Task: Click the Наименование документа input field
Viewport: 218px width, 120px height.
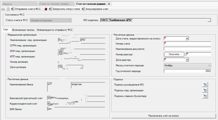Action: tap(187, 49)
